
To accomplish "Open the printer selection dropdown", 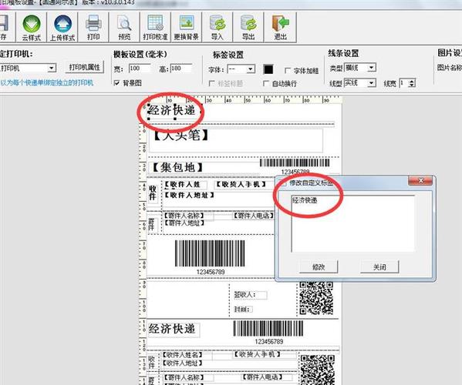I will pos(52,69).
